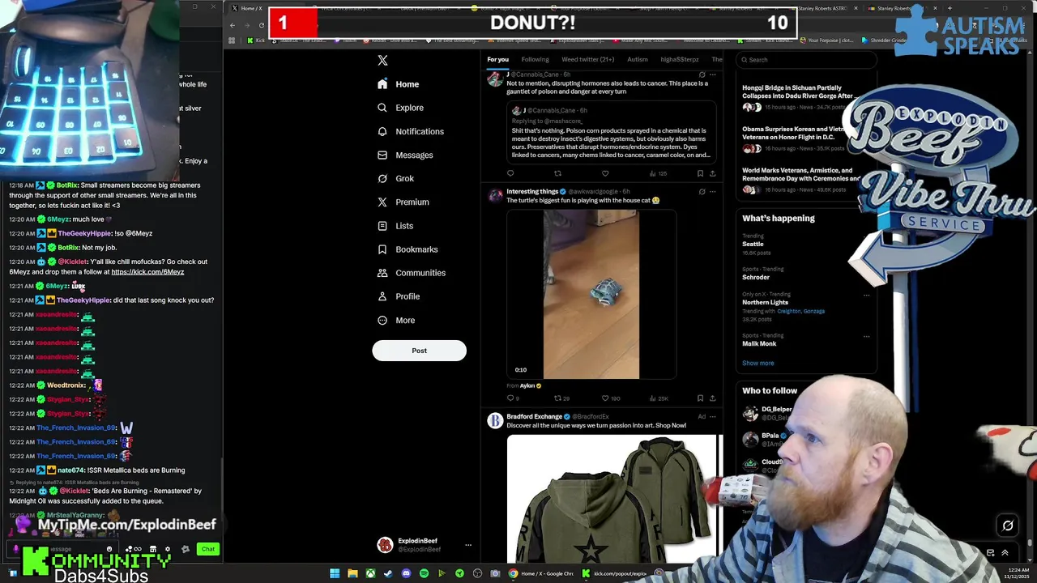This screenshot has width=1037, height=583.
Task: Open Discord from the taskbar
Action: [x=406, y=573]
